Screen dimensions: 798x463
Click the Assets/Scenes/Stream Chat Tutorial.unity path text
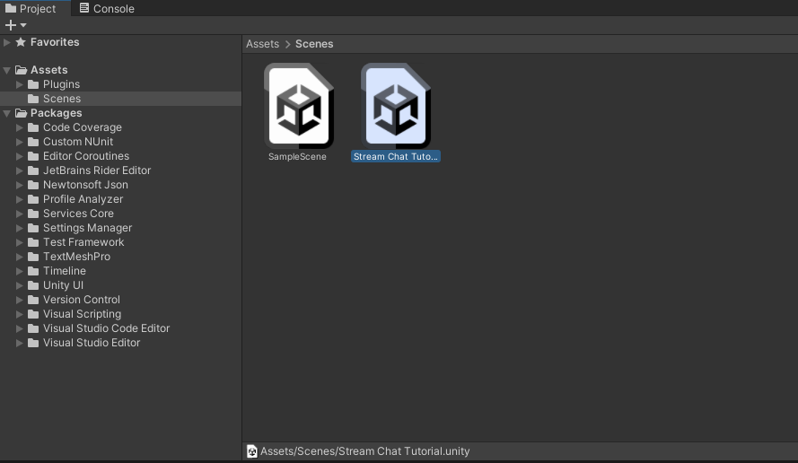pyautogui.click(x=365, y=451)
